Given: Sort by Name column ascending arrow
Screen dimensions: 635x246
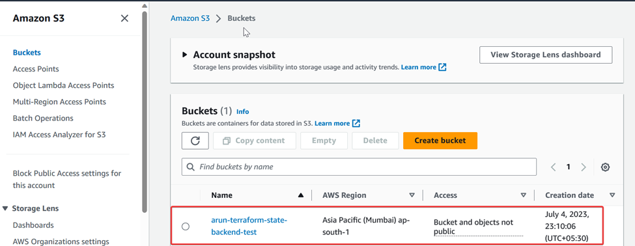Looking at the screenshot, I should 300,195.
